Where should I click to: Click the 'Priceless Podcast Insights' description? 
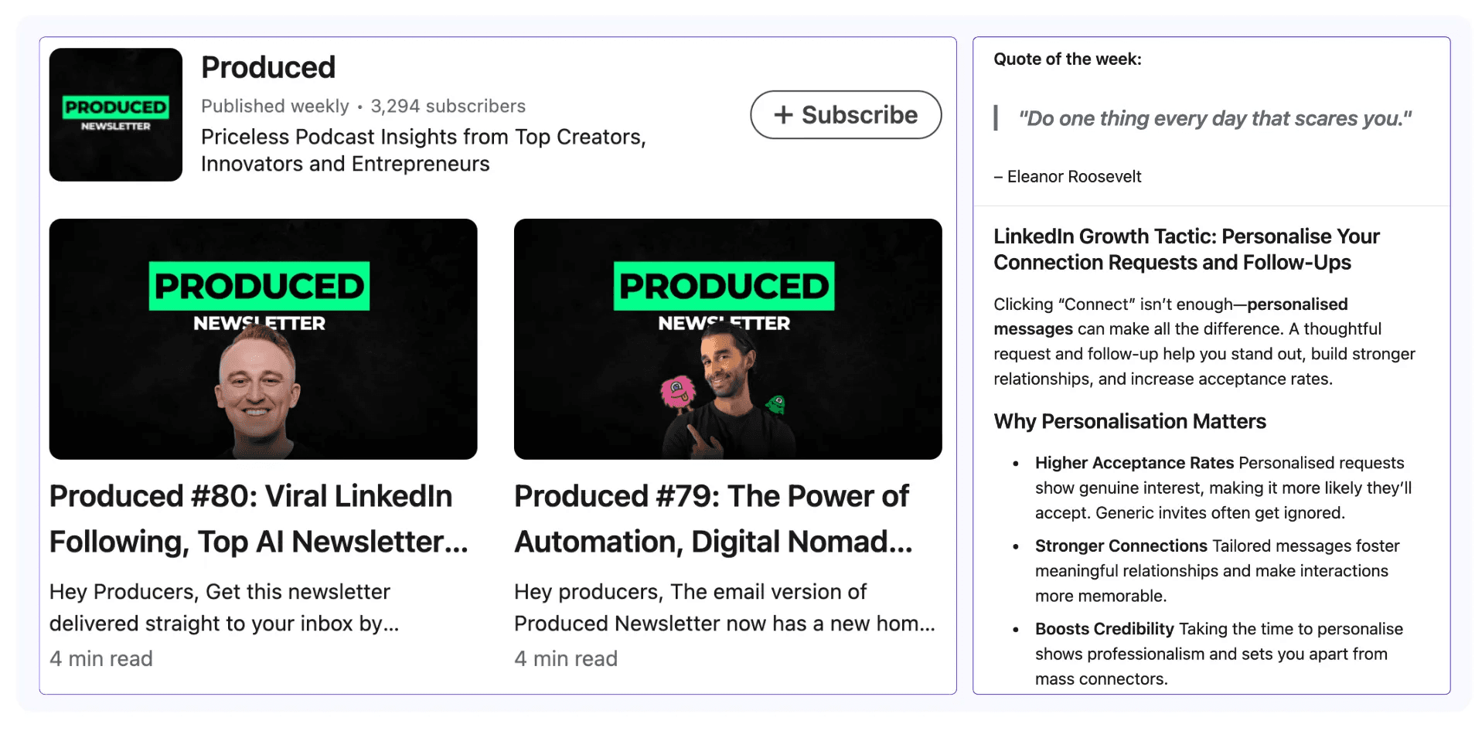point(424,150)
